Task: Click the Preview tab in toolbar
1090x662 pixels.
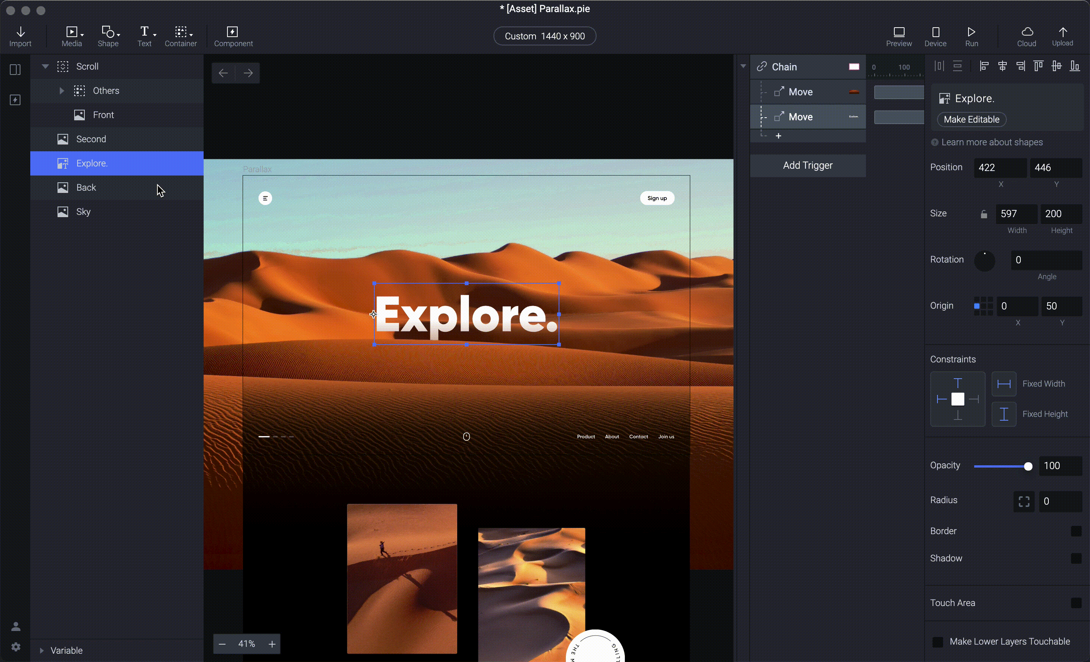Action: click(x=899, y=36)
